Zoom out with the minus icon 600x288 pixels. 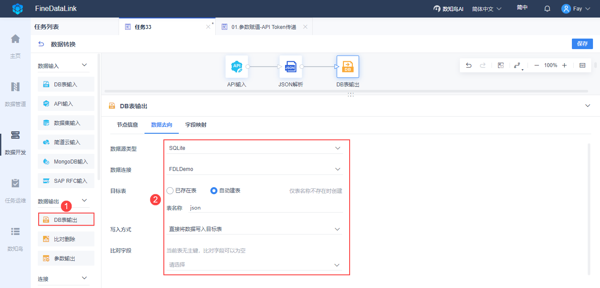point(537,65)
